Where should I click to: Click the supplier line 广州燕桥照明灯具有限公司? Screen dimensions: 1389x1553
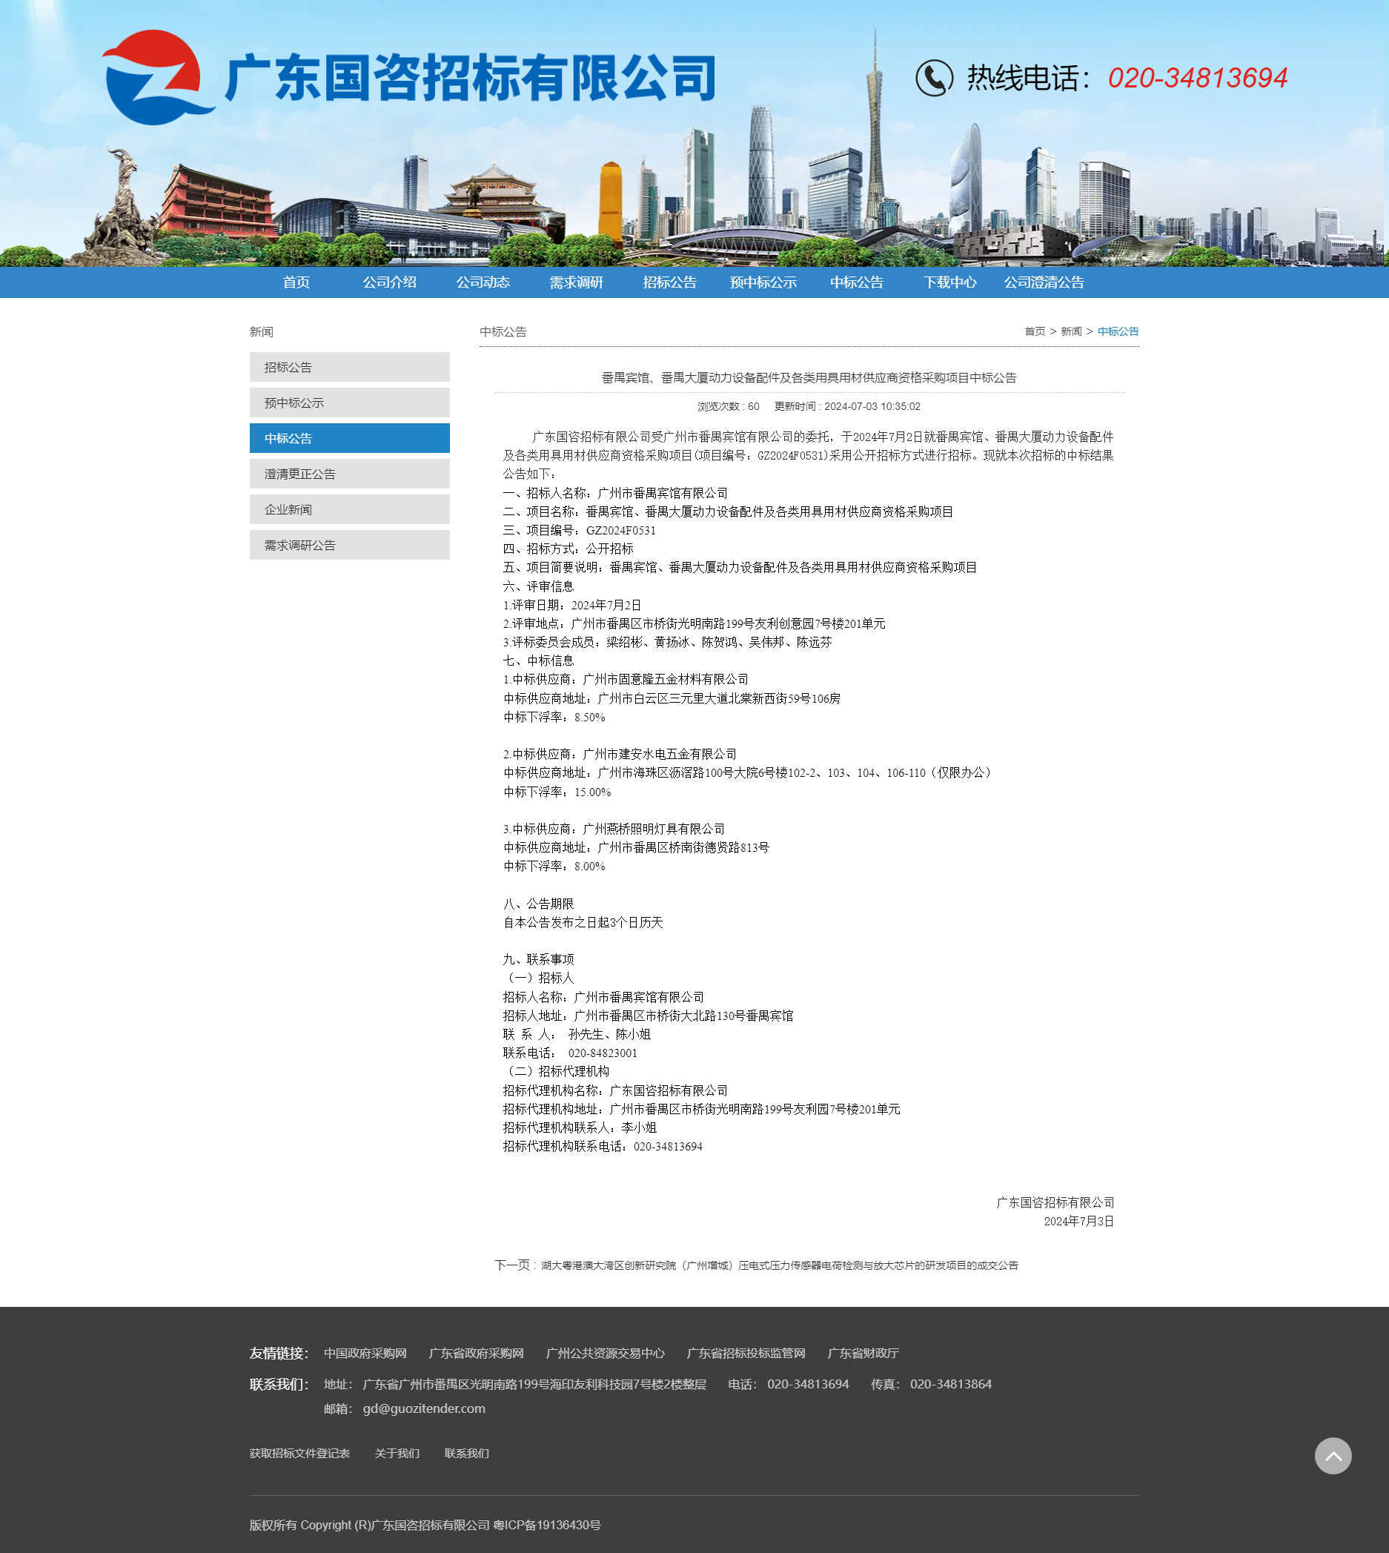[614, 829]
